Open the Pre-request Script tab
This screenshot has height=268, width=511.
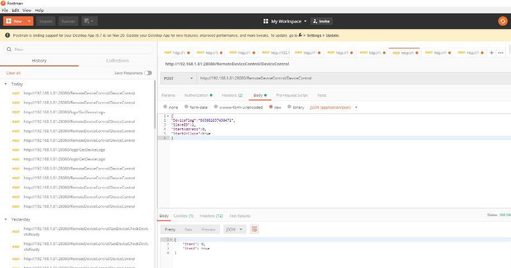(x=291, y=95)
